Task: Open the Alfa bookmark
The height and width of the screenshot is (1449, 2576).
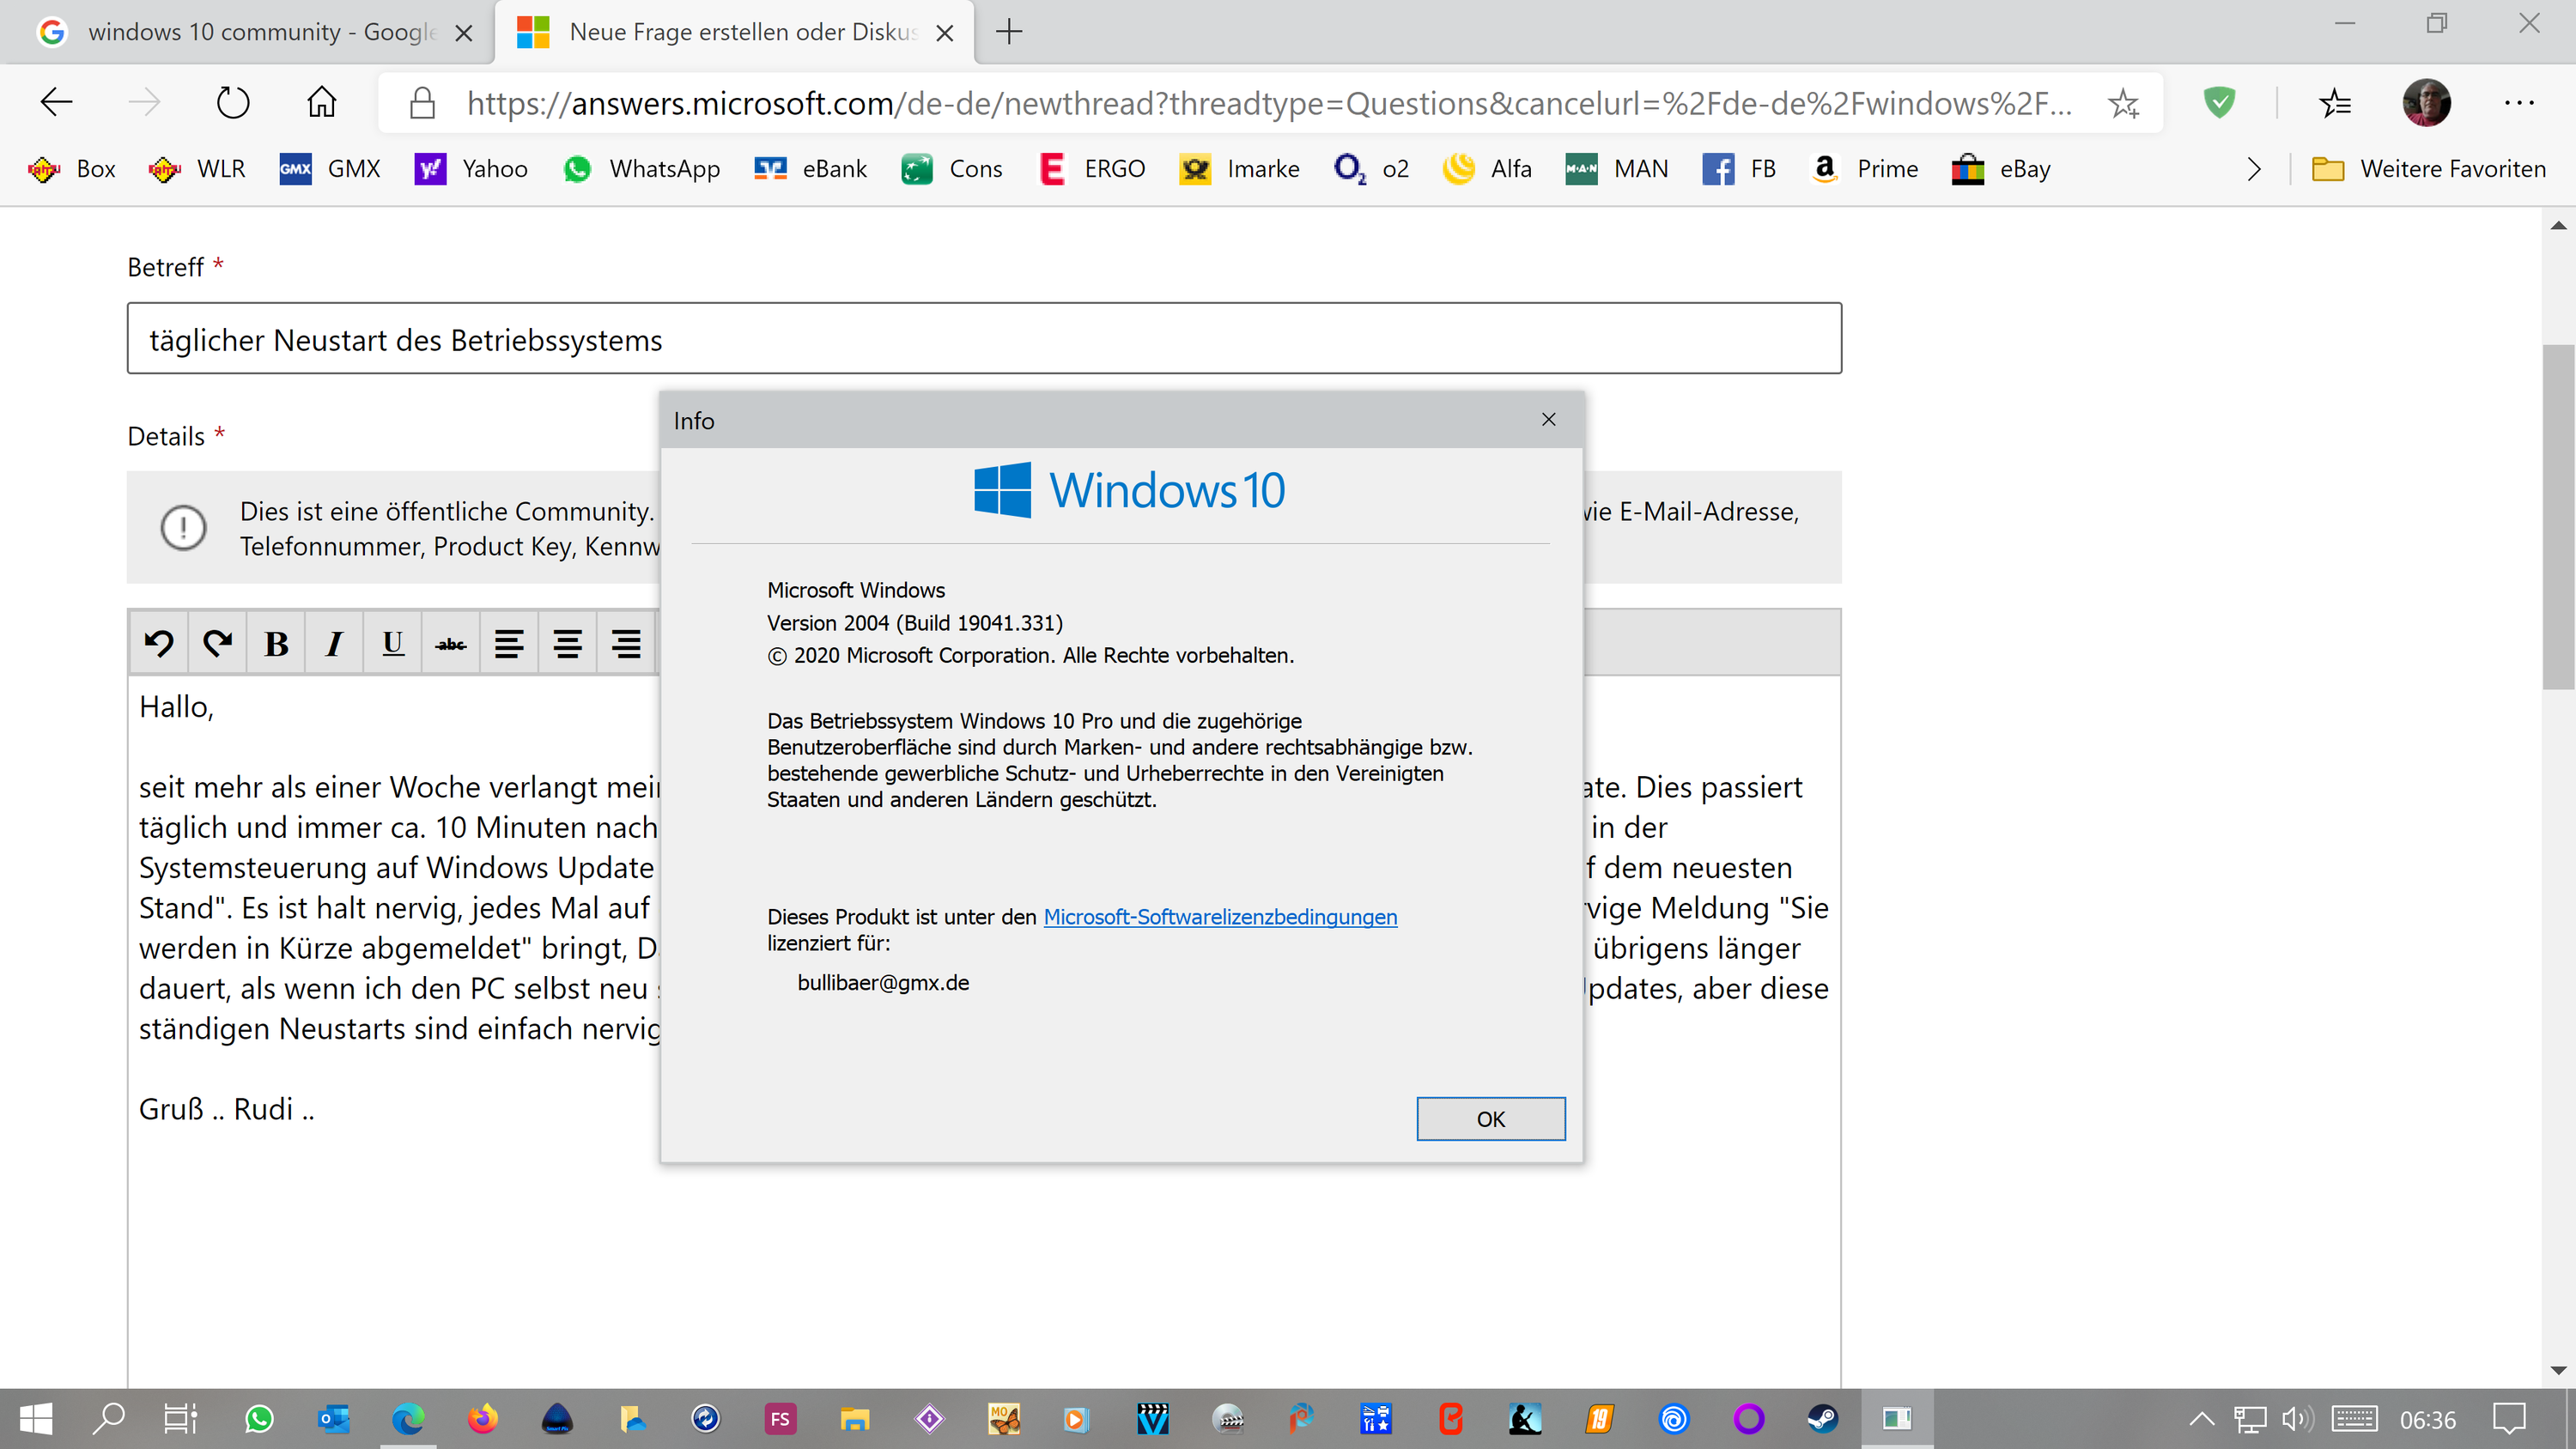Action: (1487, 169)
